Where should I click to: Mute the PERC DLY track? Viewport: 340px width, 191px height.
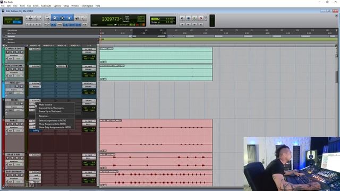point(21,86)
